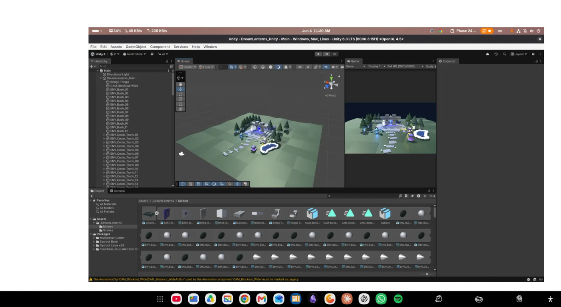Viewport: 561px width, 307px height.
Task: Open the Package Manager quick-access icon
Action: coord(152,54)
